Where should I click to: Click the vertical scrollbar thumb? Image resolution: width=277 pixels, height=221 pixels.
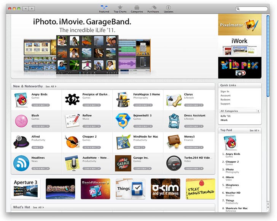[x=268, y=56]
